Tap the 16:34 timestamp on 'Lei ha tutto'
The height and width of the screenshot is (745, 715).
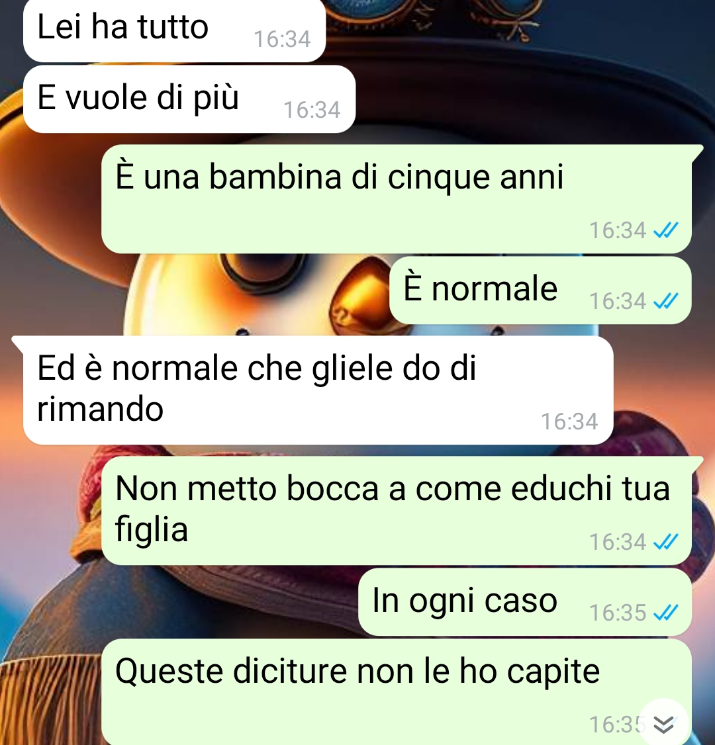pos(283,39)
